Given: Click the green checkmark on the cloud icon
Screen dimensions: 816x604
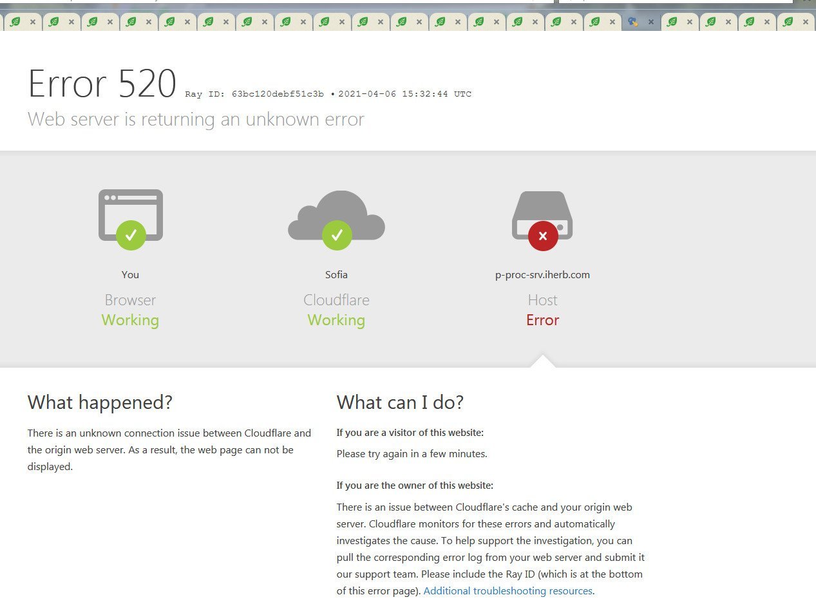Looking at the screenshot, I should [x=336, y=236].
